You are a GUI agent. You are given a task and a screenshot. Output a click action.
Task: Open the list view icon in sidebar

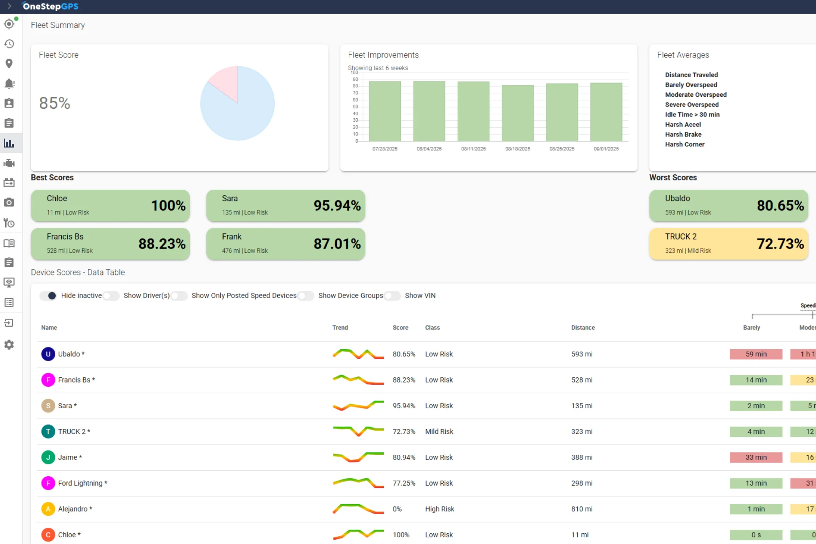coord(9,302)
